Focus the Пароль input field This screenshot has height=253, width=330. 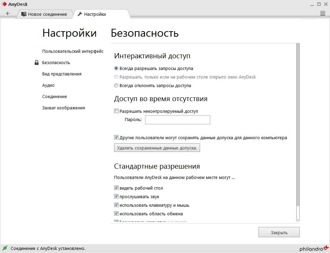pyautogui.click(x=177, y=120)
